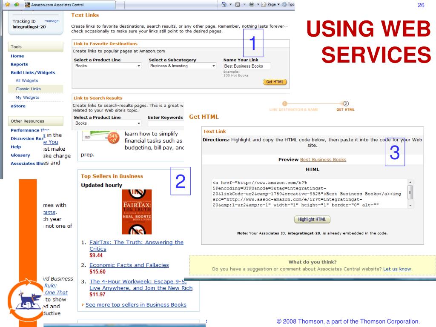436x327 pixels.
Task: Click the dog logo in the orange circle
Action: point(27,300)
